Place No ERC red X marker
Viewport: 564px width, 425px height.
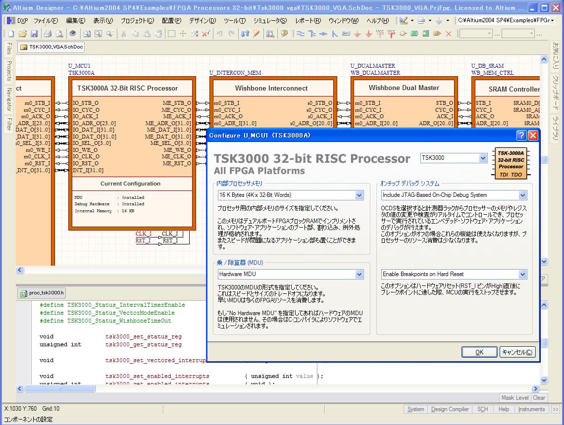click(449, 34)
